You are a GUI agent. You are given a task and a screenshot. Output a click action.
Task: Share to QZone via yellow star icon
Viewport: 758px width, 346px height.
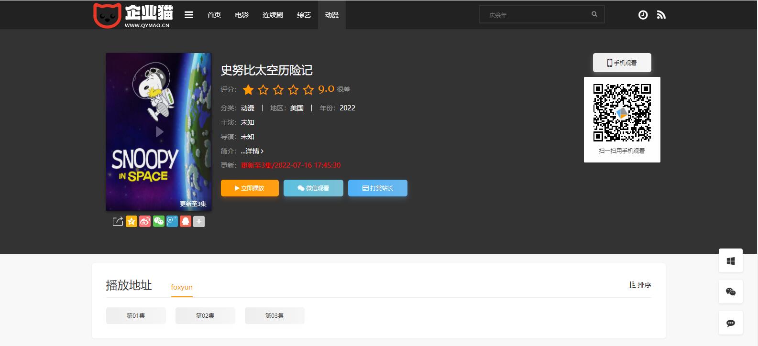coord(132,221)
